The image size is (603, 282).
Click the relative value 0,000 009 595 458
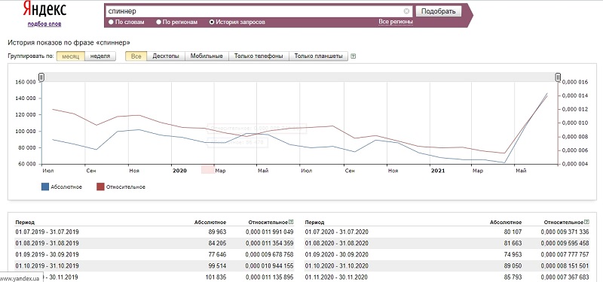click(565, 243)
